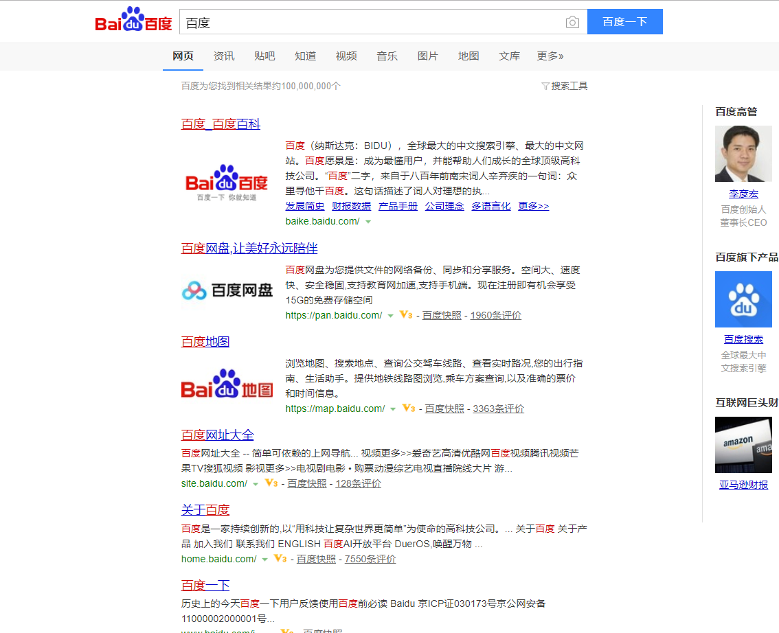This screenshot has width=779, height=633.
Task: Switch to the 文库 tab
Action: (509, 56)
